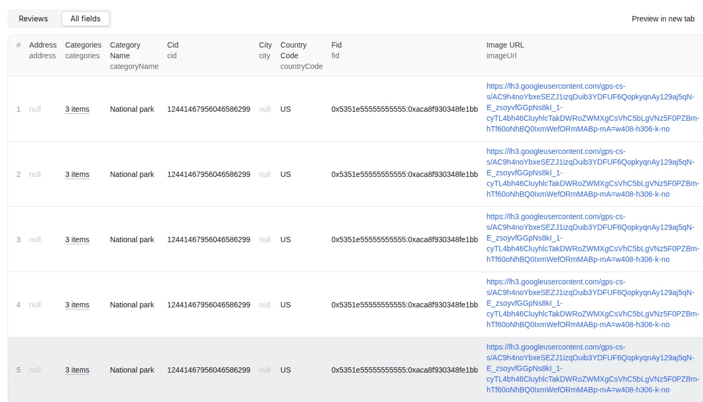Click the Fid value in row 3
The height and width of the screenshot is (402, 703).
pyautogui.click(x=404, y=239)
